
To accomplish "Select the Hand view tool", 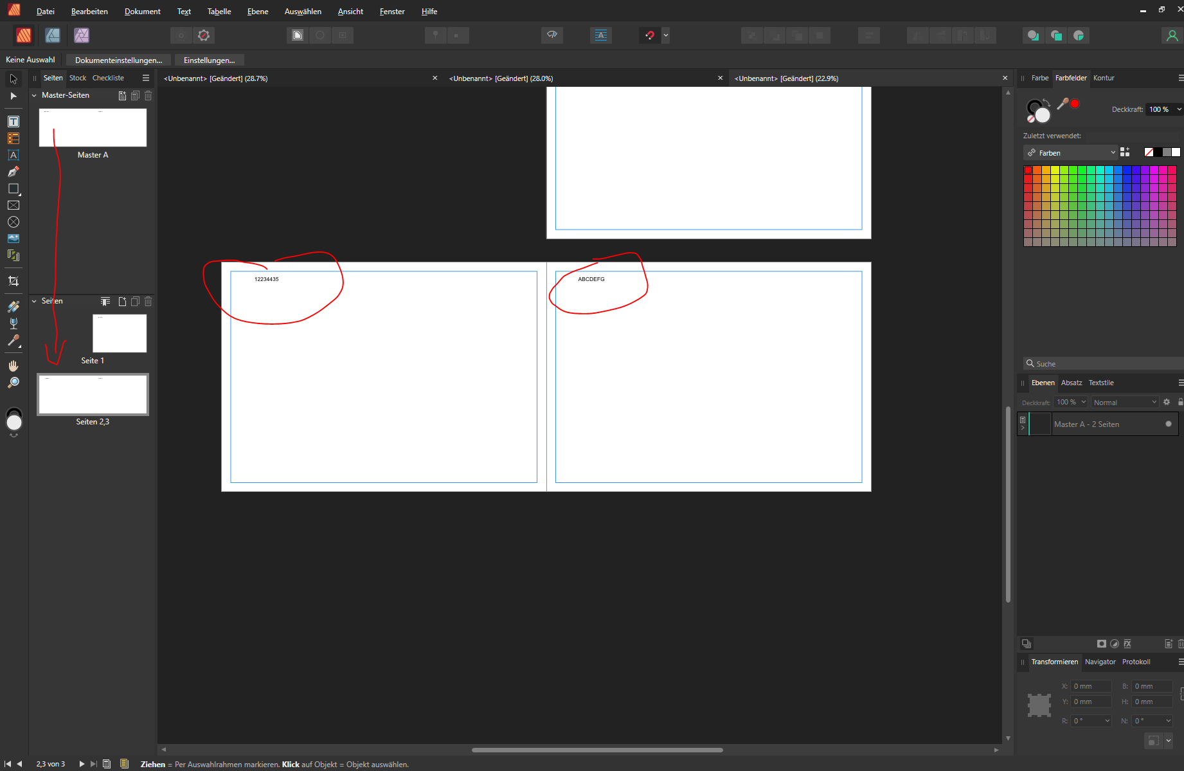I will coord(13,365).
